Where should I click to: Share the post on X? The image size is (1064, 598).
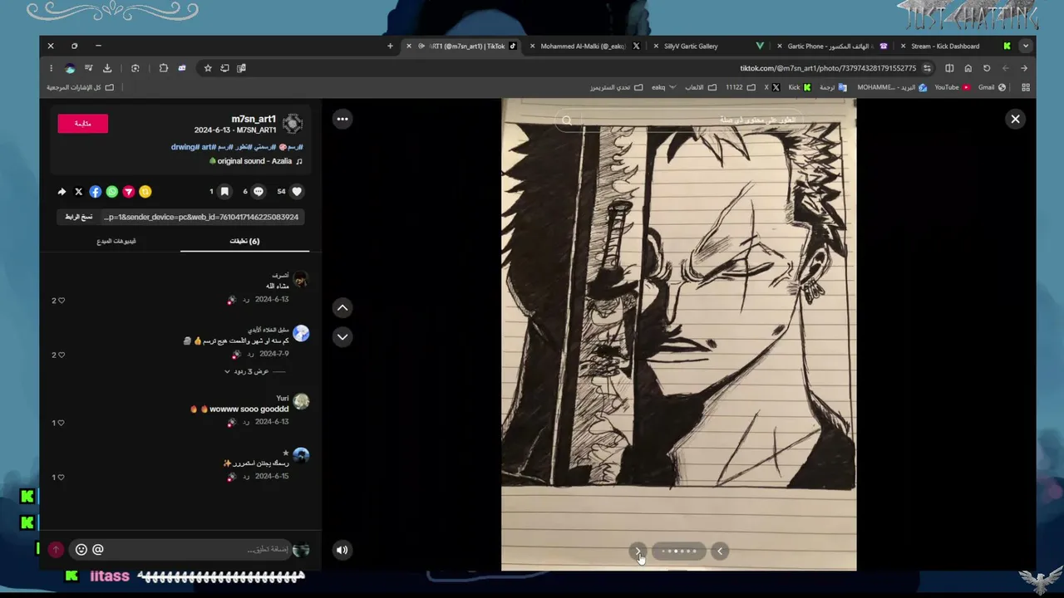pyautogui.click(x=79, y=192)
